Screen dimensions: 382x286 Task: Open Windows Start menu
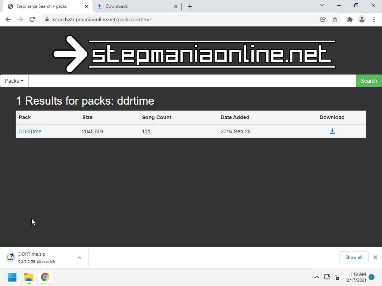coord(12,277)
